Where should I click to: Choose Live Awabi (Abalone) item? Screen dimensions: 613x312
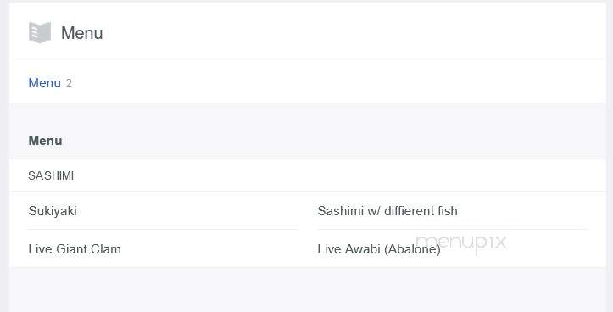tap(379, 249)
